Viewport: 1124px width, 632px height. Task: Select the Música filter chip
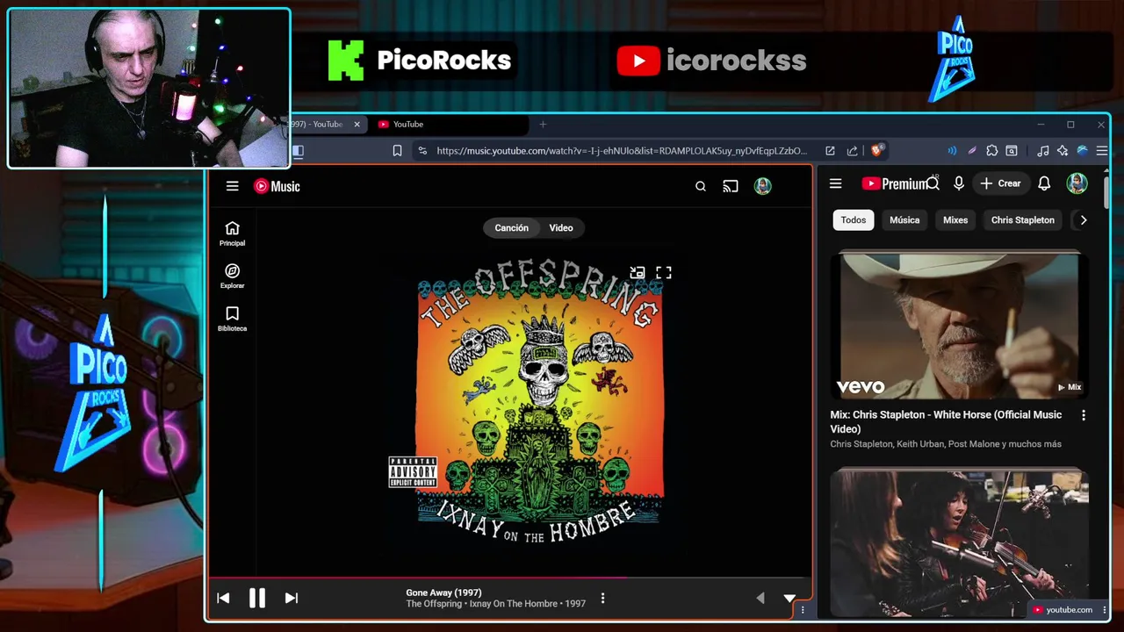(904, 220)
